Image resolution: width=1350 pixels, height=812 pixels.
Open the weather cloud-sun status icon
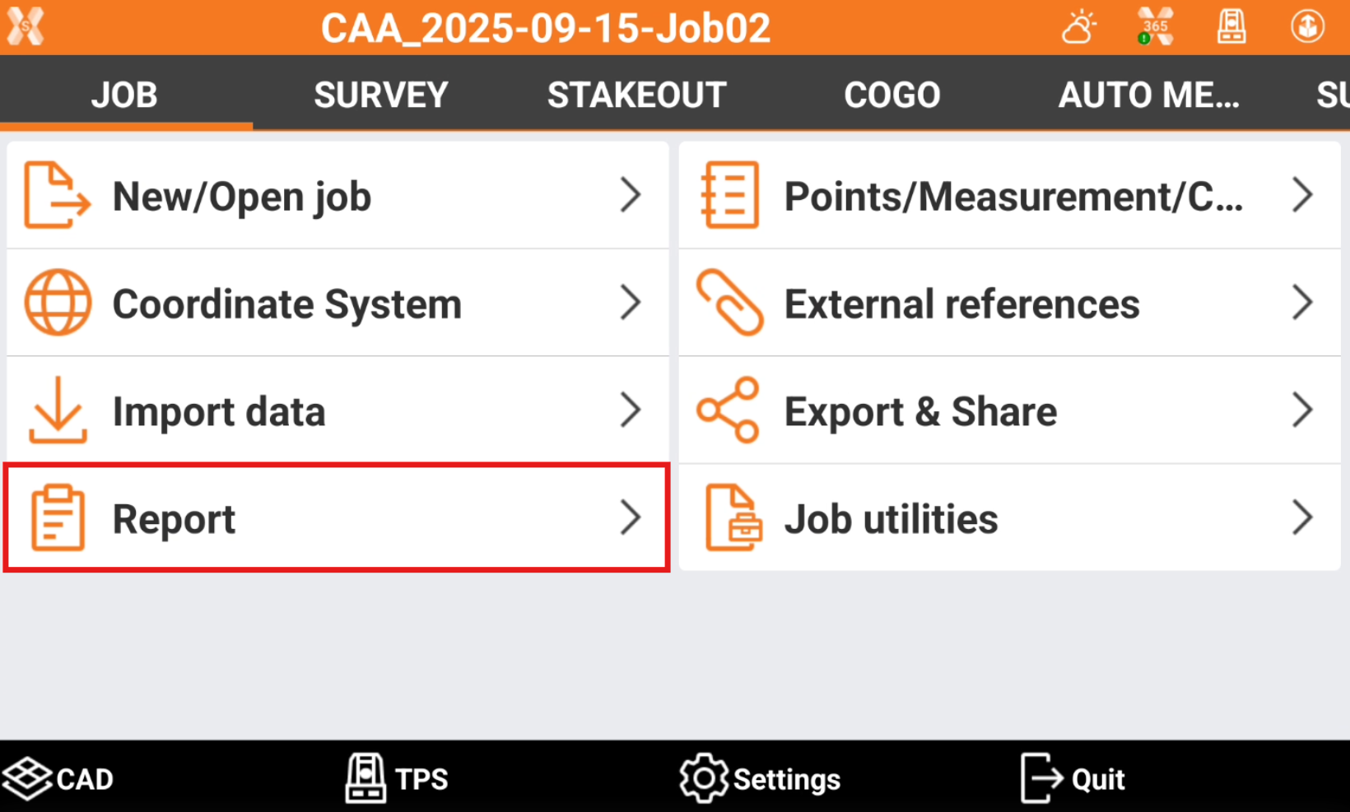tap(1079, 27)
